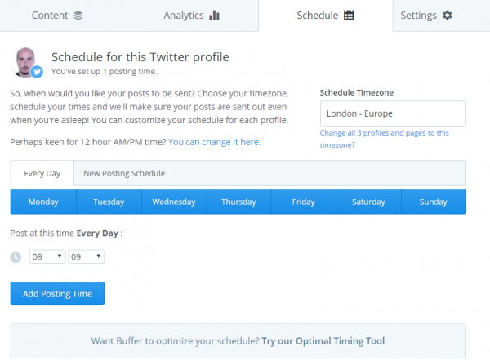Click the Add Posting Time button
The height and width of the screenshot is (360, 490).
tap(57, 294)
